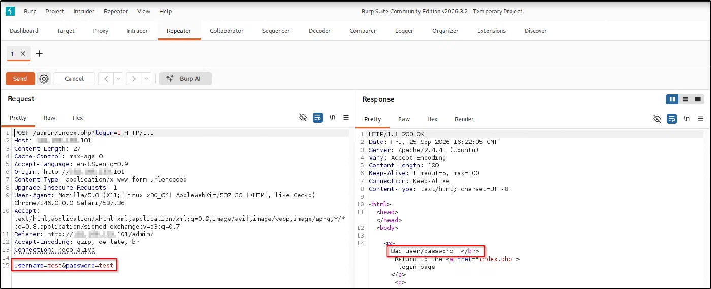This screenshot has width=711, height=289.
Task: Toggle \n newline display in Response pane
Action: pyautogui.click(x=687, y=119)
